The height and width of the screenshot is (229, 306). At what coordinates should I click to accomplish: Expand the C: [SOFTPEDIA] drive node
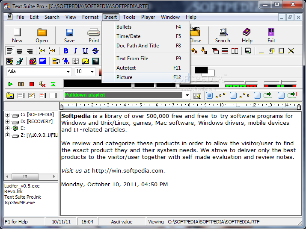pyautogui.click(x=7, y=114)
